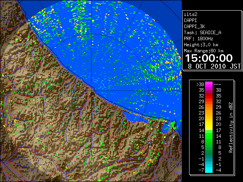
Task: Select the '8 OCT 2010 JST' date
Action: [214, 66]
